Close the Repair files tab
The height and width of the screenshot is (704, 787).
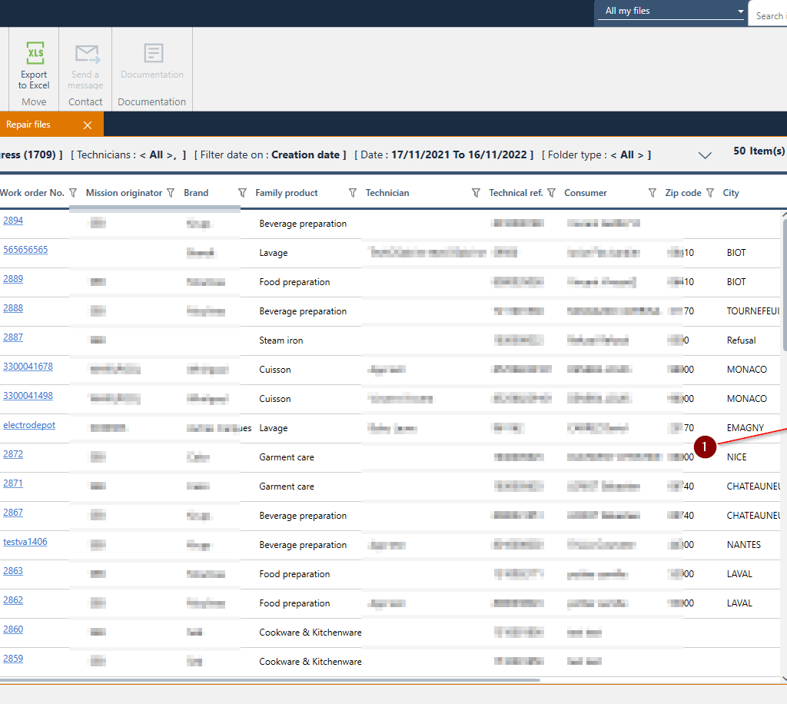coord(88,125)
